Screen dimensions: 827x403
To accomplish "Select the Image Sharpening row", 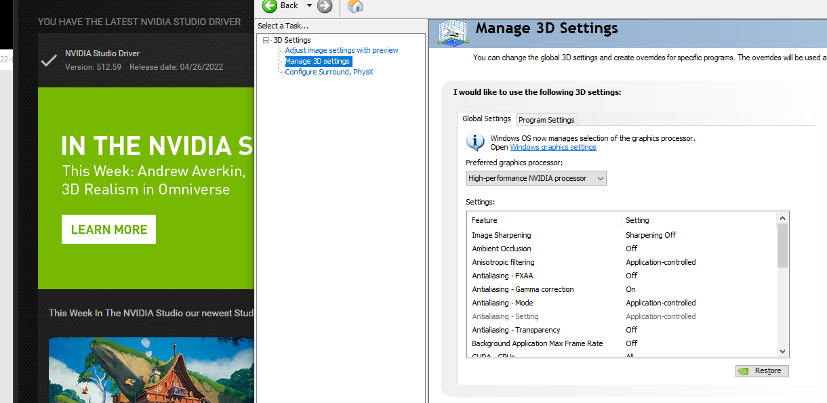I will click(622, 235).
